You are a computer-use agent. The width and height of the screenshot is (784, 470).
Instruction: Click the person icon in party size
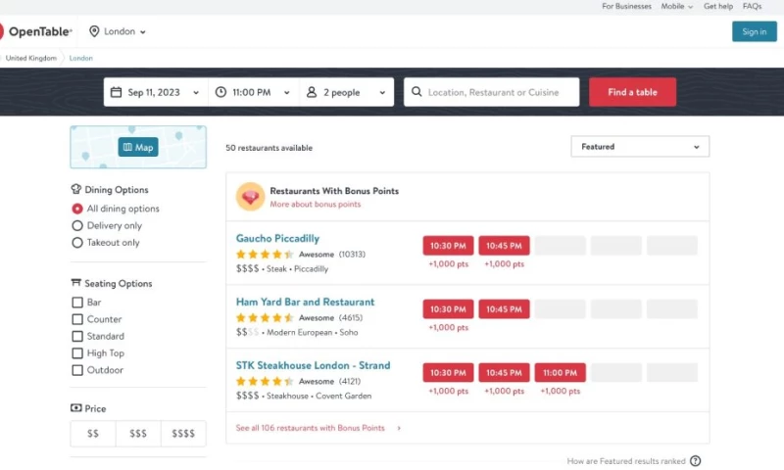312,92
